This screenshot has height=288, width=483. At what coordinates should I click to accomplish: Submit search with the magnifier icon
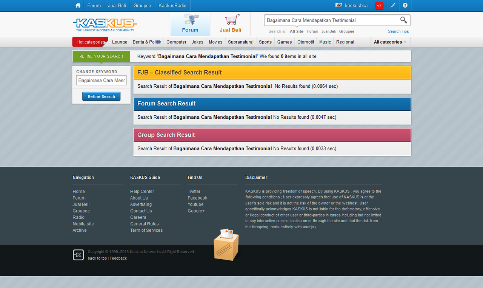403,20
